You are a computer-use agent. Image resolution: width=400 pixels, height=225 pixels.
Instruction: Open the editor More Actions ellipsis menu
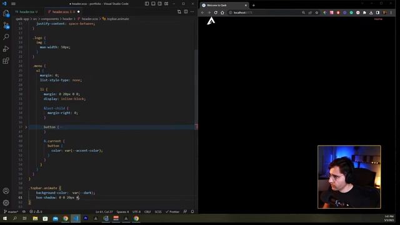192,12
